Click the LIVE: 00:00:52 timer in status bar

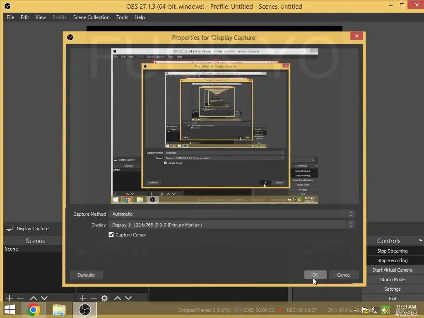[x=259, y=310]
